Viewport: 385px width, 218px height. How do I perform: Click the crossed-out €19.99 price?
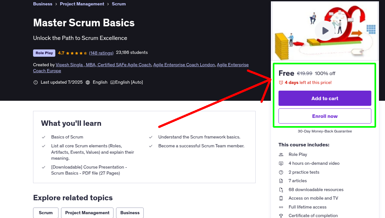[305, 74]
